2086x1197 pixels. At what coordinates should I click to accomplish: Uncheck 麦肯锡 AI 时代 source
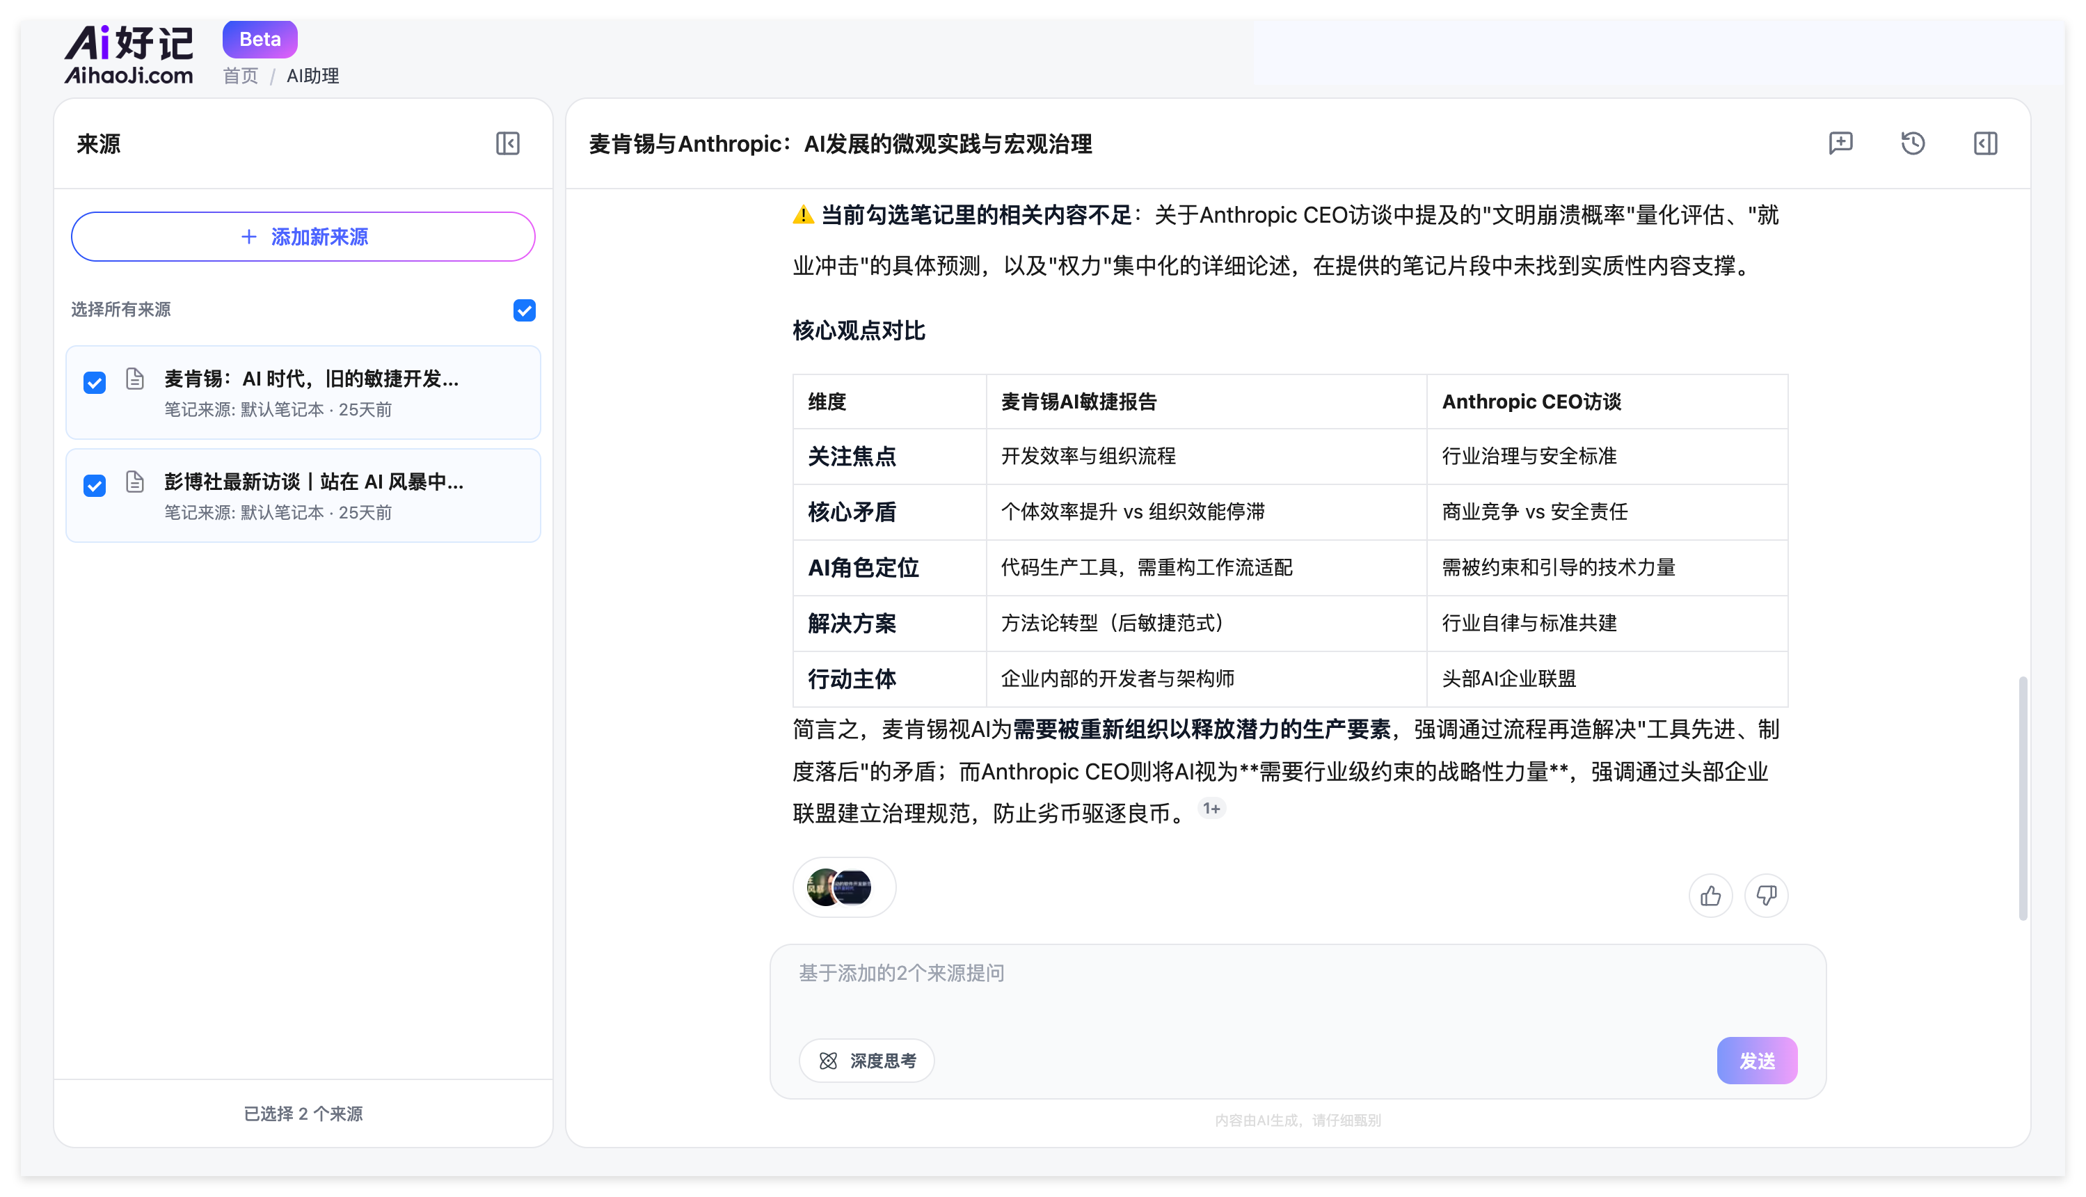(95, 382)
